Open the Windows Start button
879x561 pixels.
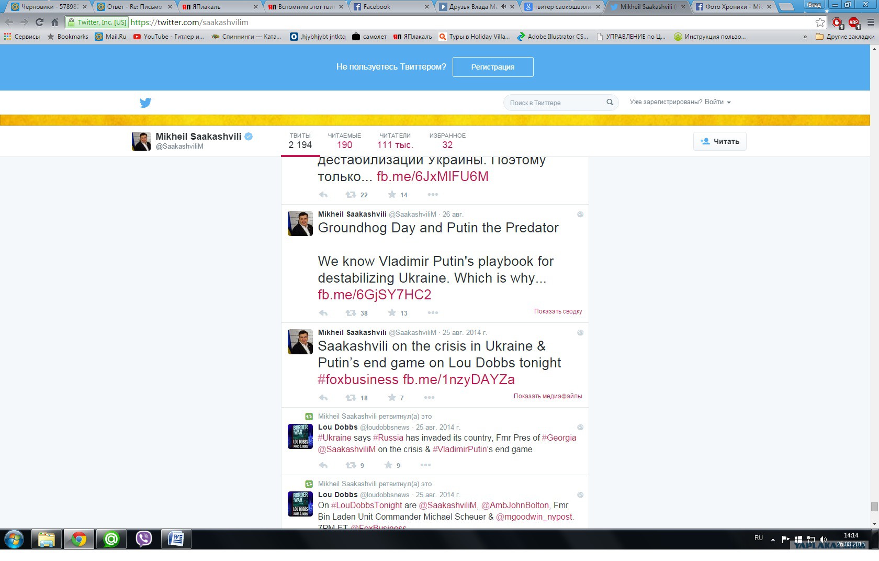14,539
